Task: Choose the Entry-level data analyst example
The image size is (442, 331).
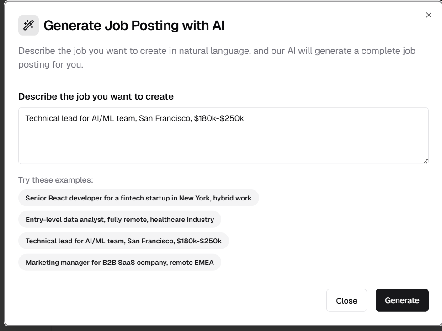Action: coord(120,220)
